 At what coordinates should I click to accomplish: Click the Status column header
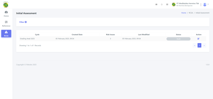click(x=178, y=35)
